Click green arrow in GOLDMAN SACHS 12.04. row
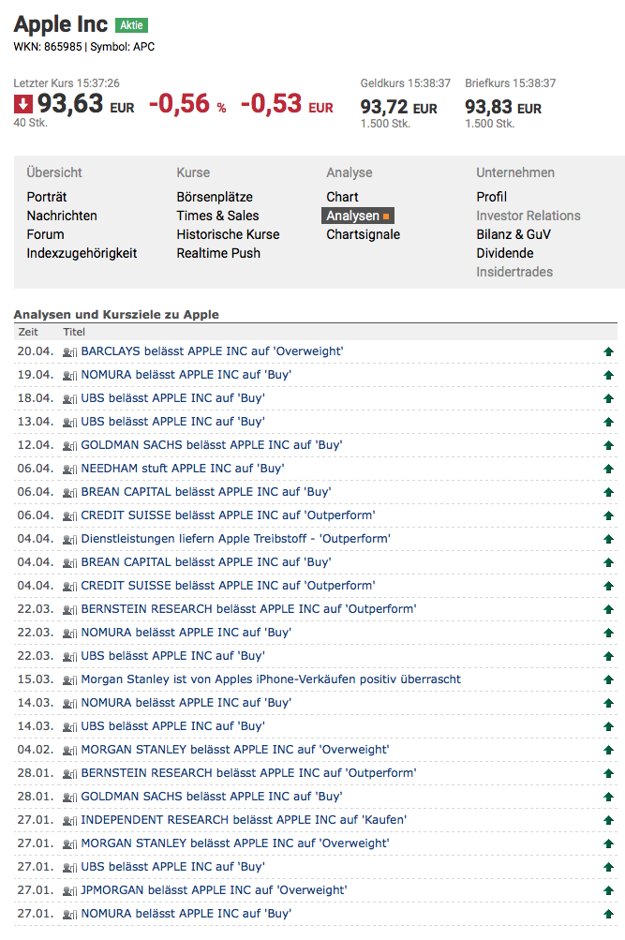This screenshot has height=940, width=625. [608, 445]
